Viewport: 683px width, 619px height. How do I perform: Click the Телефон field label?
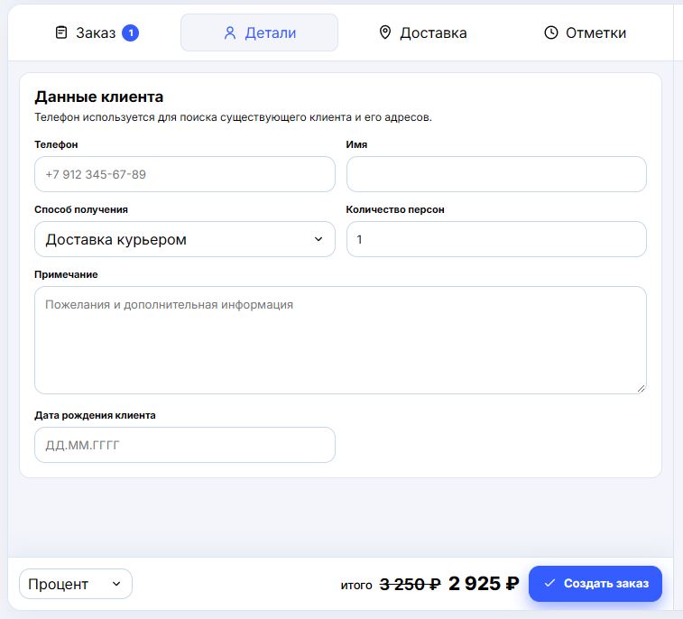[x=56, y=144]
